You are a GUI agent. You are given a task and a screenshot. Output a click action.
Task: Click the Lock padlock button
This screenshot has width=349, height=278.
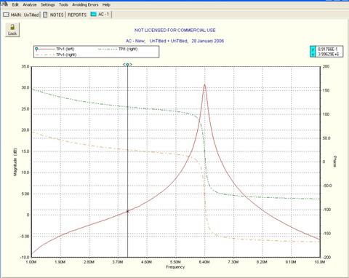coord(12,30)
